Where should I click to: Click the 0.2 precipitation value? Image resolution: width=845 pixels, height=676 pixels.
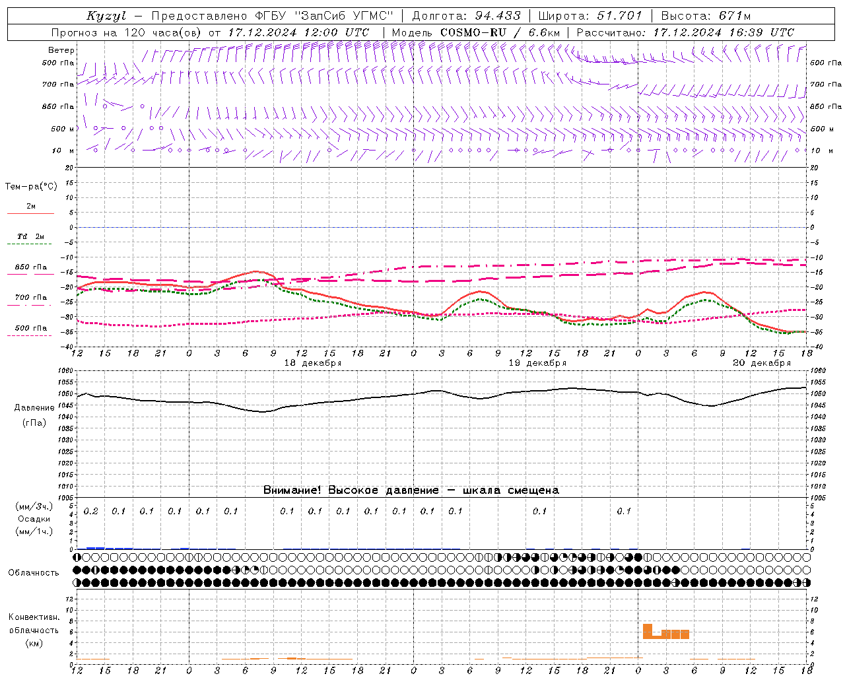point(90,512)
